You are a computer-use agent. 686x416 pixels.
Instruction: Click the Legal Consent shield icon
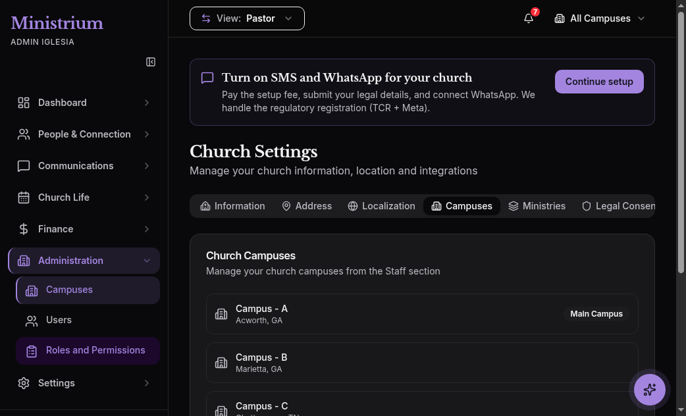pyautogui.click(x=586, y=206)
